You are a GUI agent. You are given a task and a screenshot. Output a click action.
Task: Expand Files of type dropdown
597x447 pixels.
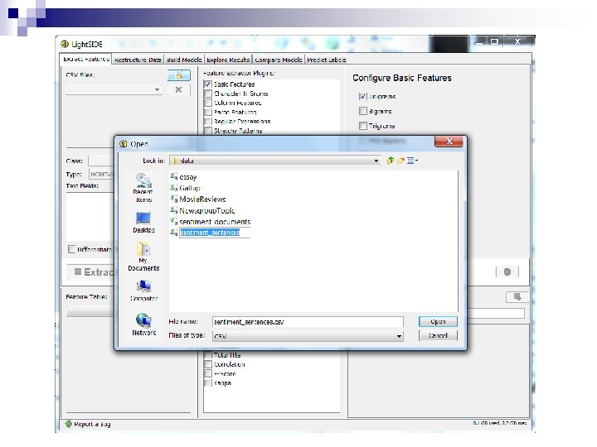click(399, 336)
